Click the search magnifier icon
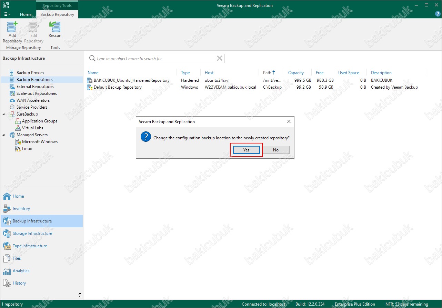 92,59
